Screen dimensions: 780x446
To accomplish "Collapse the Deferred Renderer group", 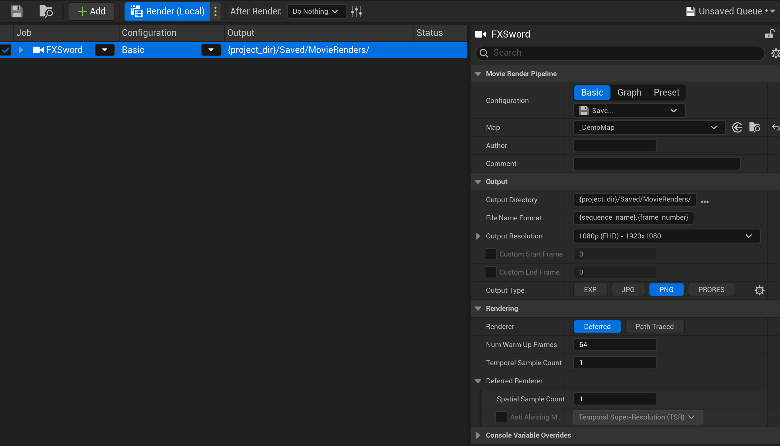I will pos(478,381).
